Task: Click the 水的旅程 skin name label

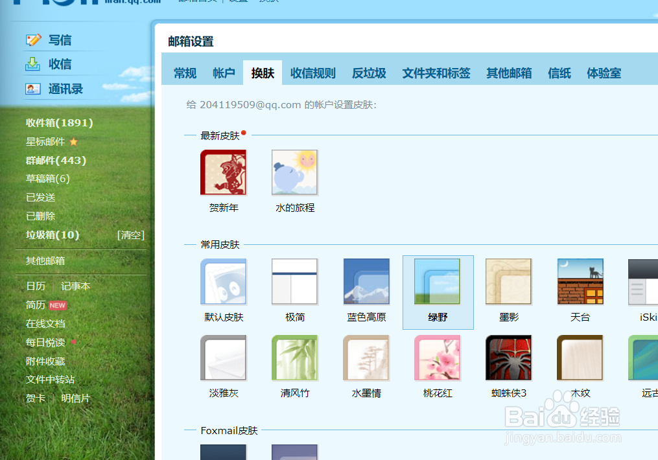Action: [x=295, y=207]
